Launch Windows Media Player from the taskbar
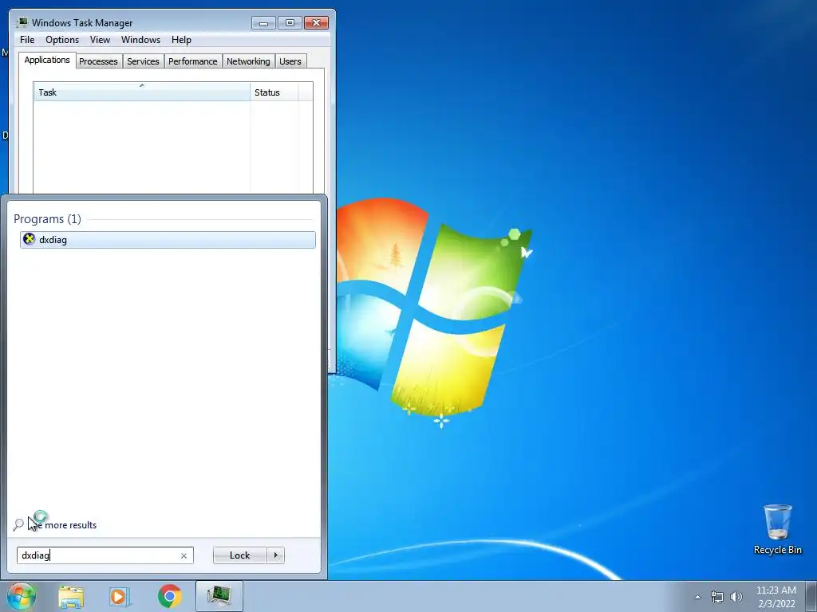Image resolution: width=817 pixels, height=612 pixels. click(x=120, y=596)
